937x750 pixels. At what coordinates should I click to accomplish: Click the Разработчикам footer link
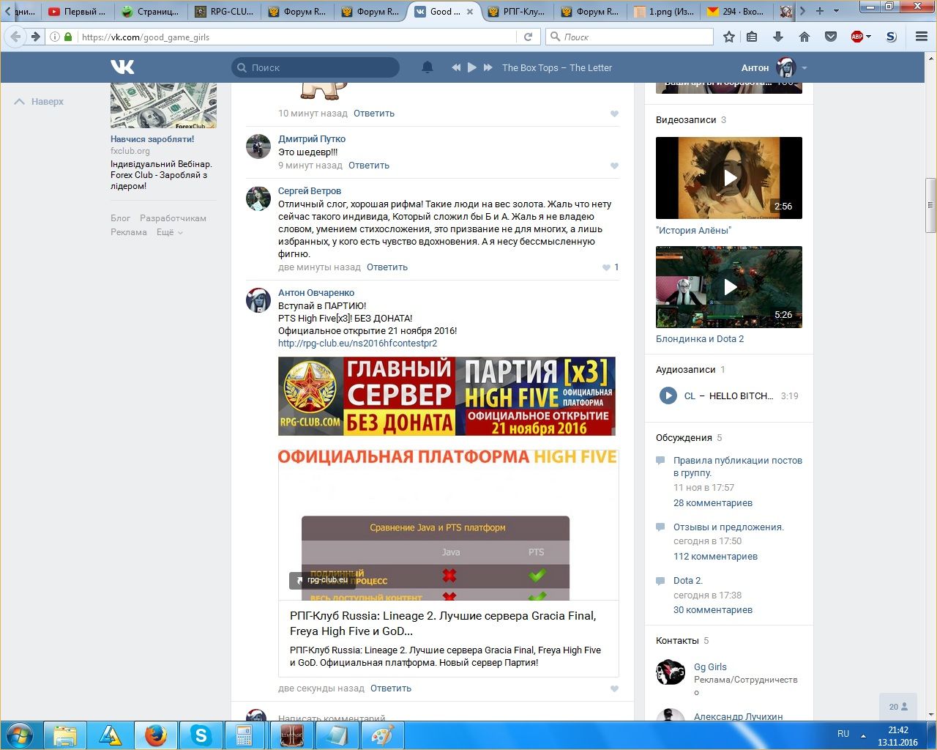[173, 218]
